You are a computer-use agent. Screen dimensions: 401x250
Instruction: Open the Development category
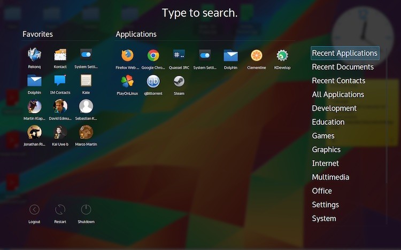[x=334, y=108]
